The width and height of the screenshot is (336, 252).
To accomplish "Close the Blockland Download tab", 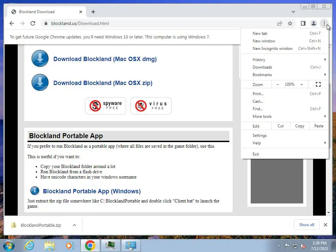I will coord(81,12).
